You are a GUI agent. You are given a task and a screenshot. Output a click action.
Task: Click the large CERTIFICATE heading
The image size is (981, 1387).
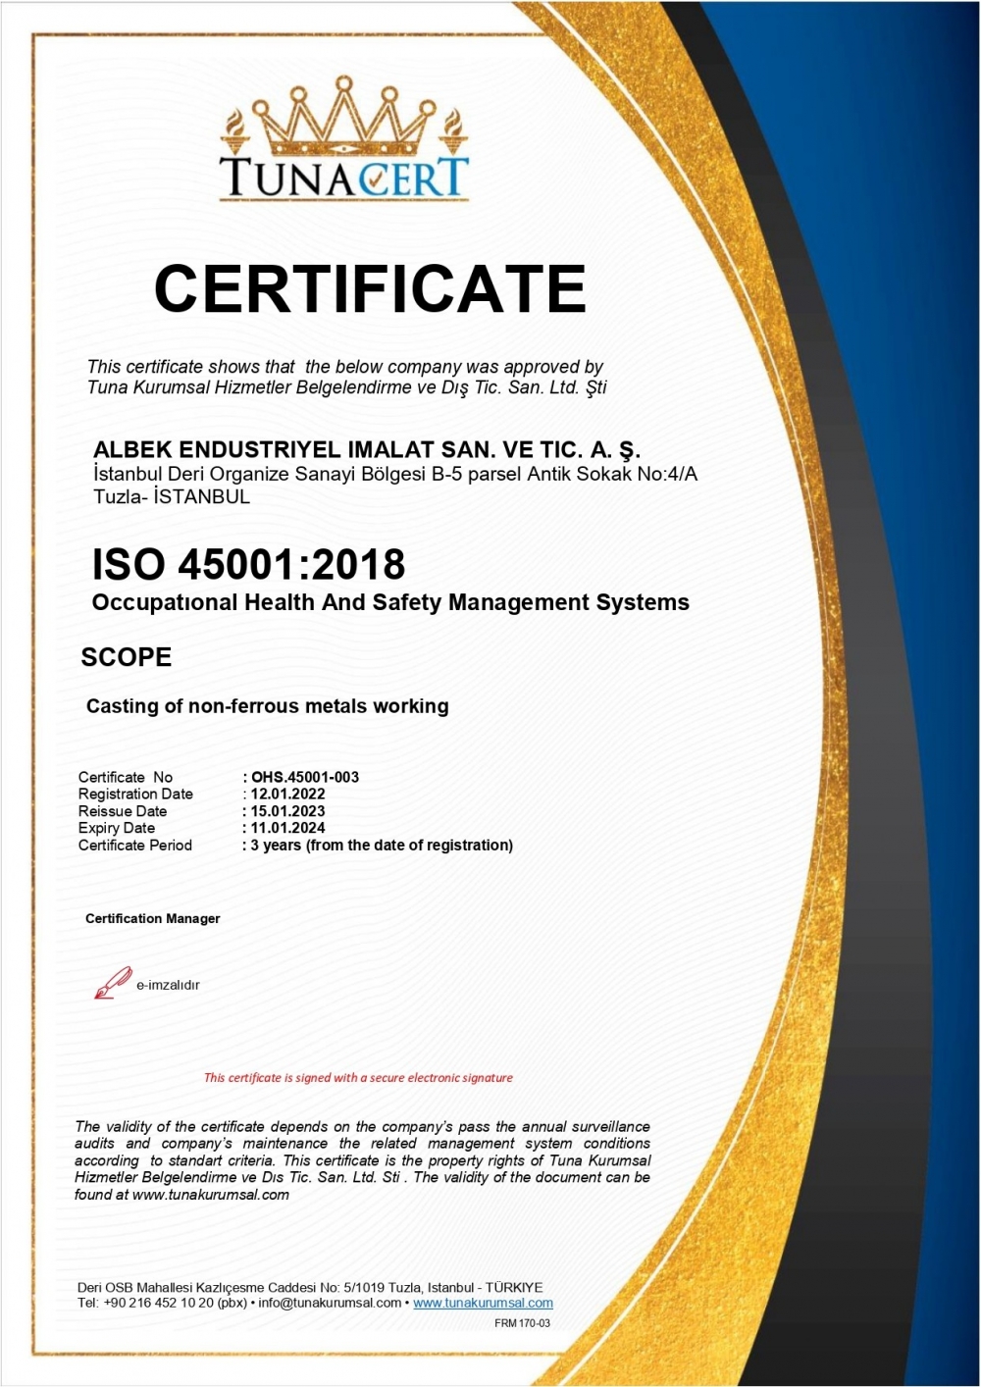(370, 288)
